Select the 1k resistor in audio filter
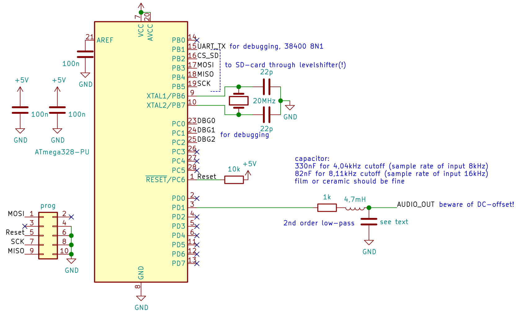 coord(327,207)
